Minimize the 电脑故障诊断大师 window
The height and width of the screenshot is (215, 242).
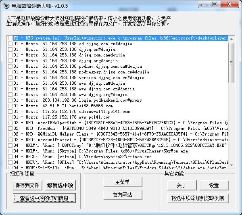point(204,4)
